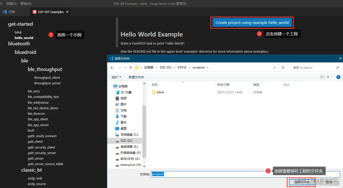Open dialog help question mark icon
This screenshot has height=188, width=343.
click(x=338, y=77)
